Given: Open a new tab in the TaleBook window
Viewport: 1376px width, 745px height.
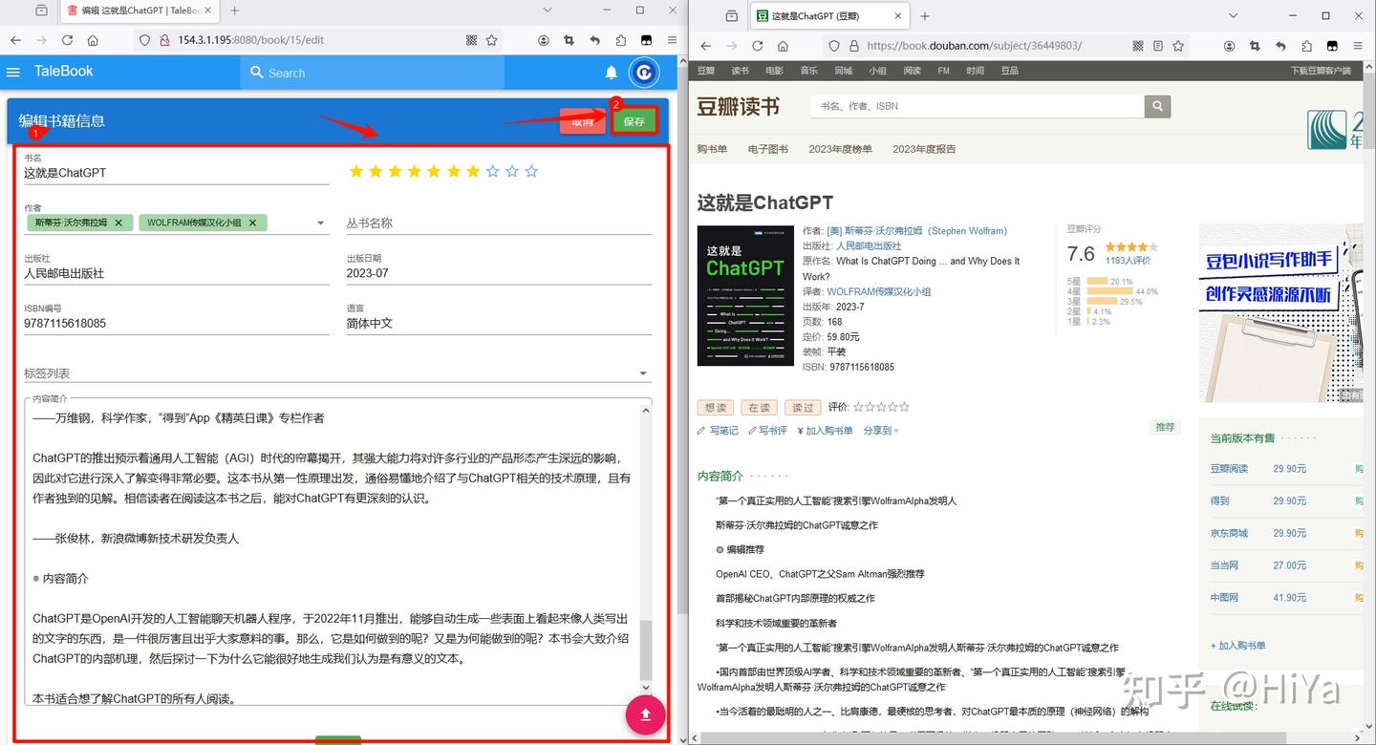Looking at the screenshot, I should click(235, 11).
